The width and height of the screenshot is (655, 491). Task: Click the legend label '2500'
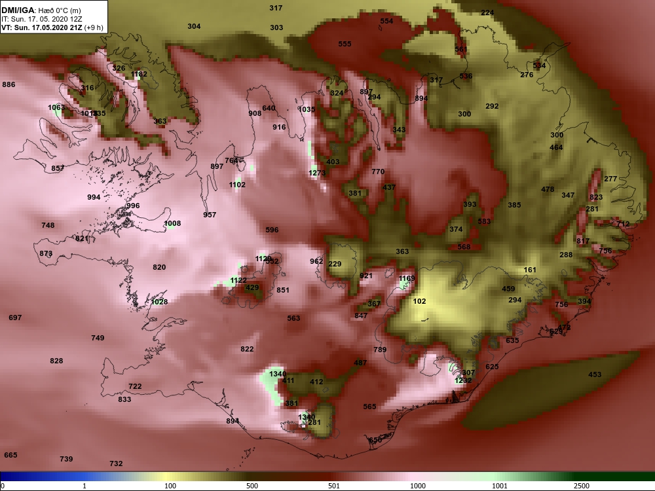click(x=582, y=486)
